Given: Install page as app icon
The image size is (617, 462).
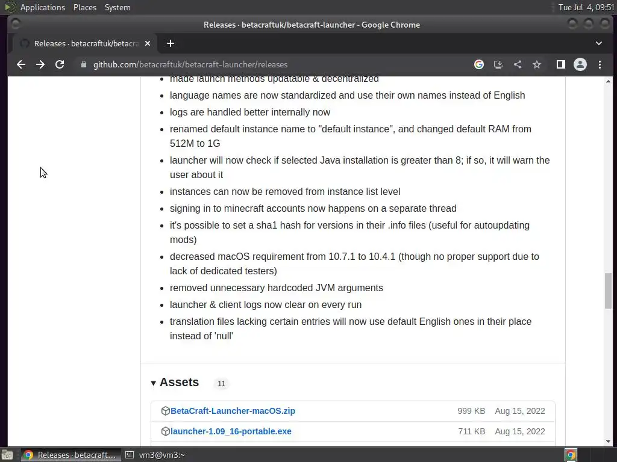Looking at the screenshot, I should point(498,64).
